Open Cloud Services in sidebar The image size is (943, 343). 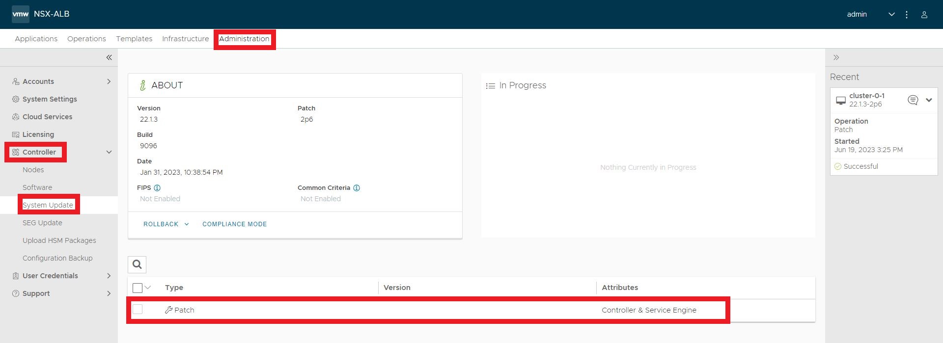tap(47, 117)
